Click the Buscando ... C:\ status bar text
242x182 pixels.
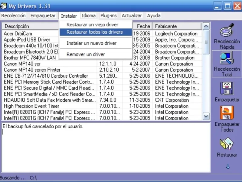point(18,178)
